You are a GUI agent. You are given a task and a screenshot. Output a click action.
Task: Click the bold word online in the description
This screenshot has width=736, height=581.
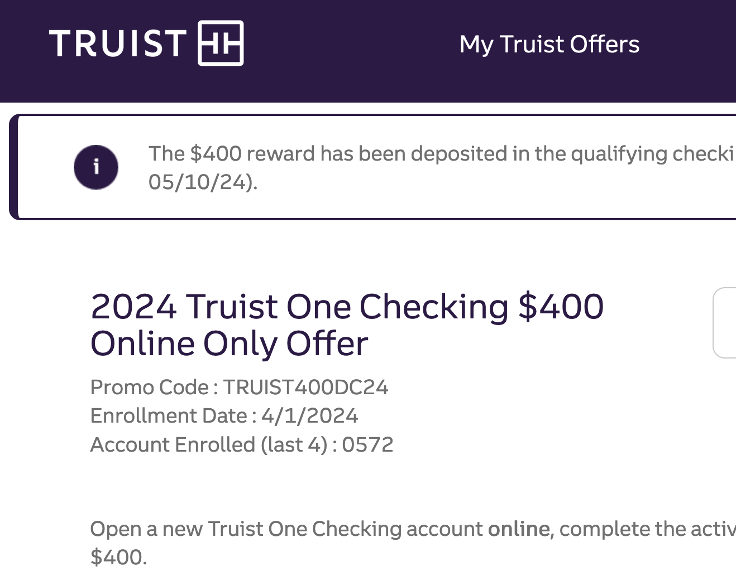[519, 529]
